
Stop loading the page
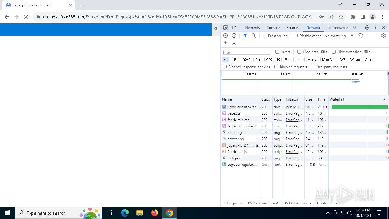(x=26, y=17)
